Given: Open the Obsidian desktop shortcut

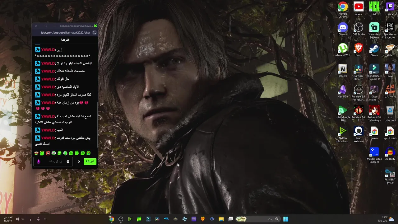Looking at the screenshot, I should 343,91.
